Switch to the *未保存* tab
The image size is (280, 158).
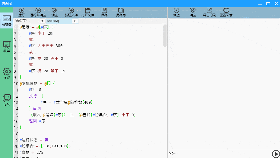click(x=27, y=21)
